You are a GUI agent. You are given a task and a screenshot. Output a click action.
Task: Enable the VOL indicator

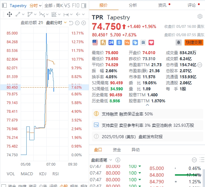pyautogui.click(x=11, y=174)
